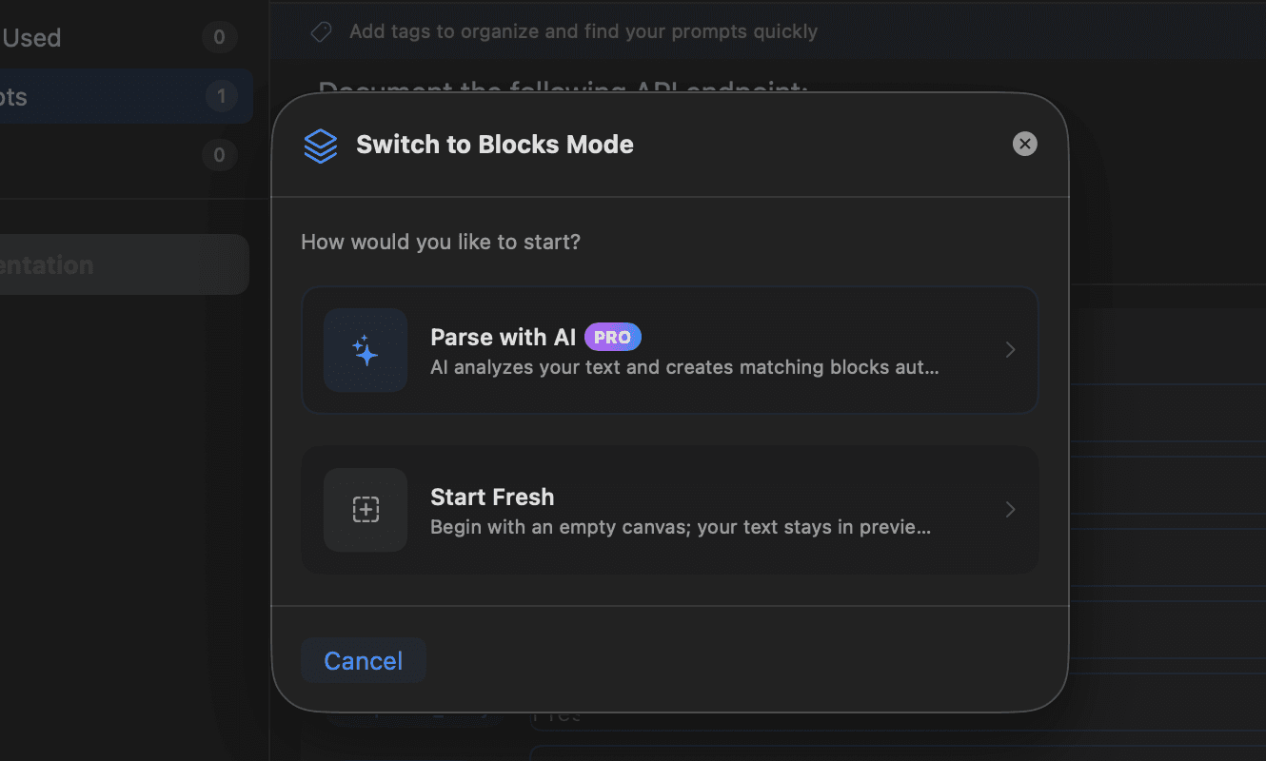
Task: Click the badge showing 1 in sidebar
Action: [x=221, y=96]
